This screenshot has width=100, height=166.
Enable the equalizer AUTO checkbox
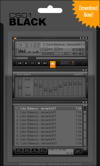tap(27, 75)
